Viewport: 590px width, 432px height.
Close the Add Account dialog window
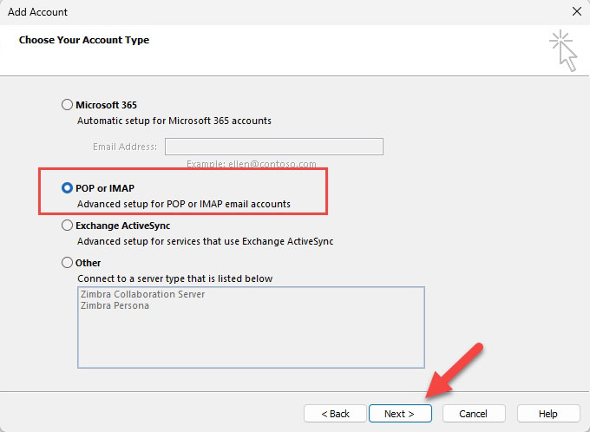click(x=576, y=12)
